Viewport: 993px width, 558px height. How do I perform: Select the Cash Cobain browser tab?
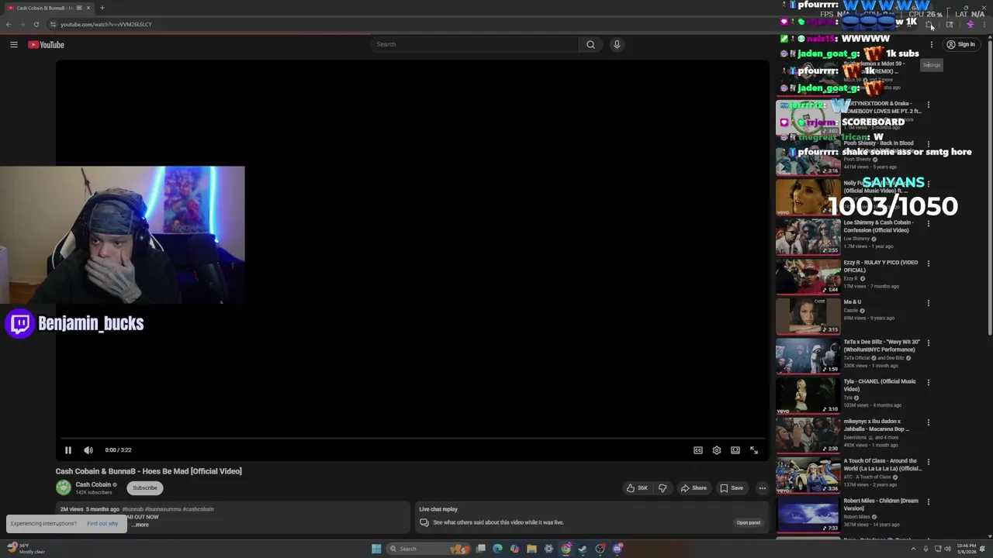point(48,8)
